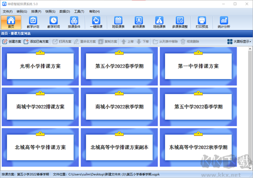Click 打开方案 in the action bar
The width and height of the screenshot is (253, 178).
click(62, 42)
